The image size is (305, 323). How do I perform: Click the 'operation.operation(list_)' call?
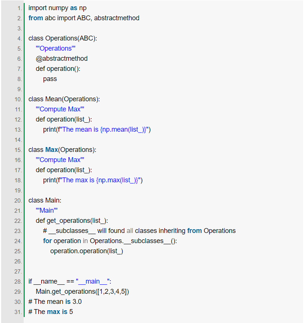click(x=87, y=251)
